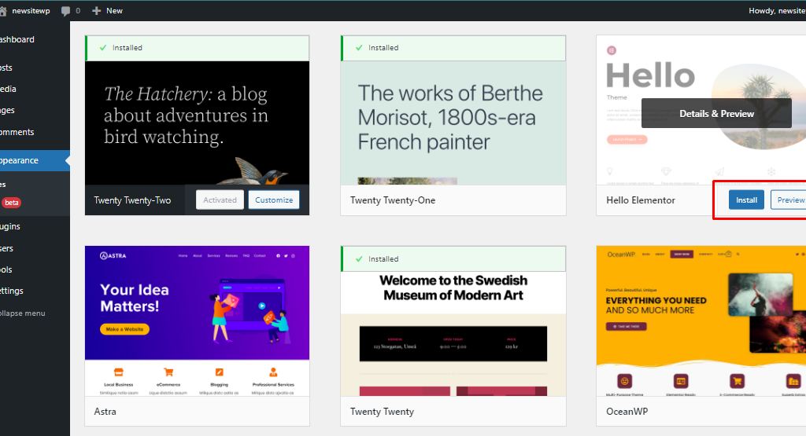Screen dimensions: 806x436
Task: Click the home icon beside newsitewp
Action: pyautogui.click(x=3, y=11)
